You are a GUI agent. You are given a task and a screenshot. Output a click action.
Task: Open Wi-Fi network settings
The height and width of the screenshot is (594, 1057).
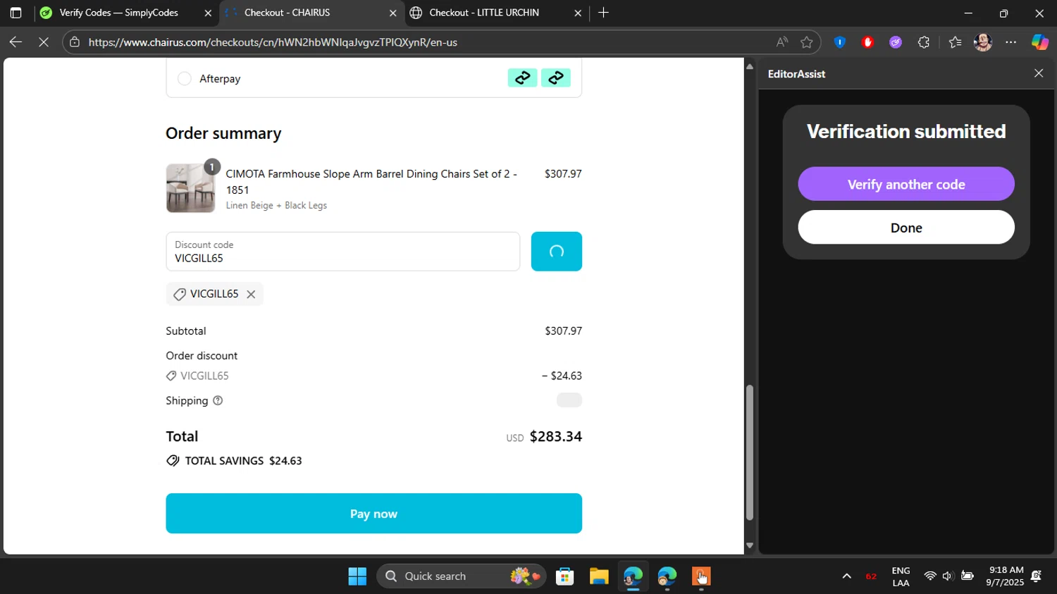point(930,576)
